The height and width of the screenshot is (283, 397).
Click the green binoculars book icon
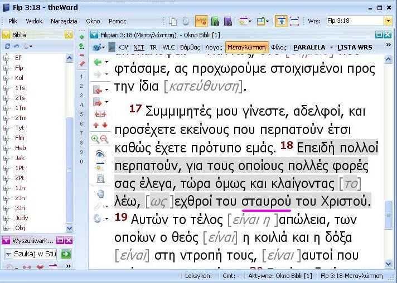pos(215,21)
